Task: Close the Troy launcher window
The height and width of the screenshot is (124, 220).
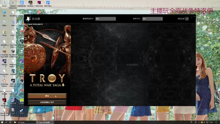Action: tap(194, 17)
